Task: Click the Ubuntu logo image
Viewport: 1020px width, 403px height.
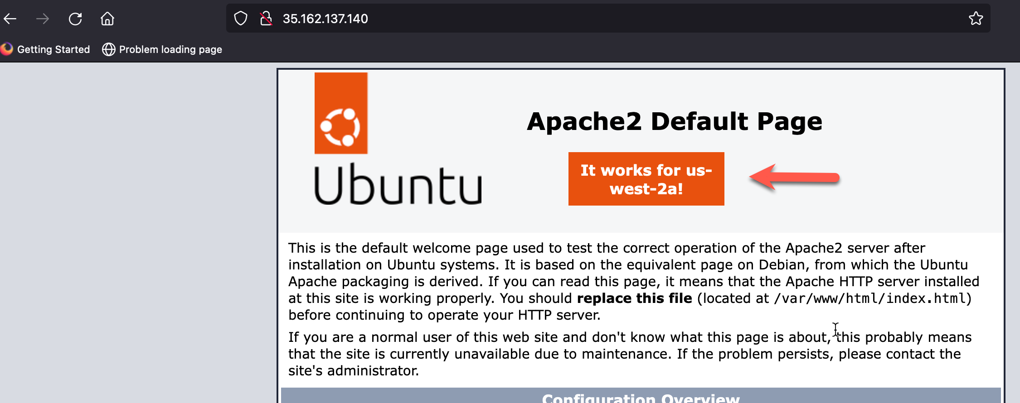Action: (x=398, y=139)
